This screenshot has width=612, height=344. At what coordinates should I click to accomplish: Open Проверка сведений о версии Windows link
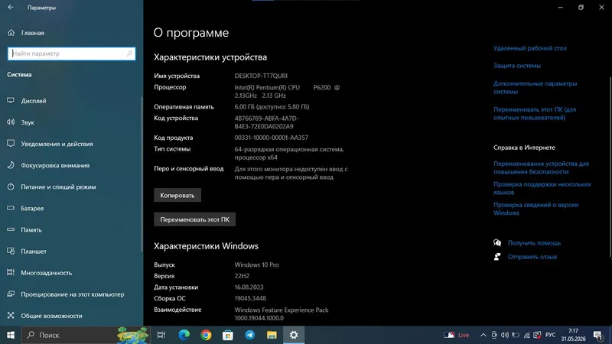pyautogui.click(x=535, y=209)
